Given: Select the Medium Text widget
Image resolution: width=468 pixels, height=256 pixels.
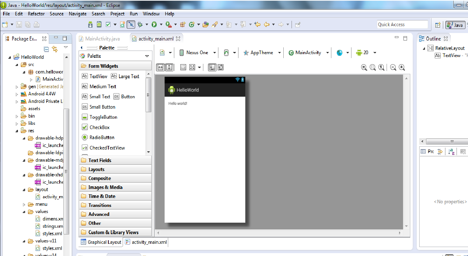Looking at the screenshot, I should (99, 86).
